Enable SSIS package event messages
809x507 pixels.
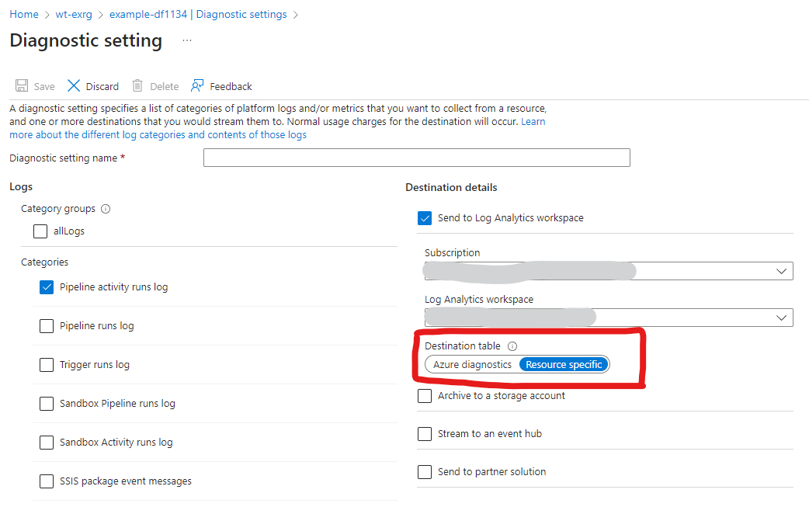click(x=47, y=481)
